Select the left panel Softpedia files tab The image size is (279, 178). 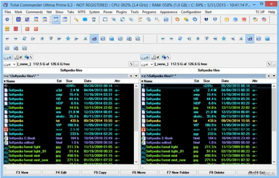[71, 70]
